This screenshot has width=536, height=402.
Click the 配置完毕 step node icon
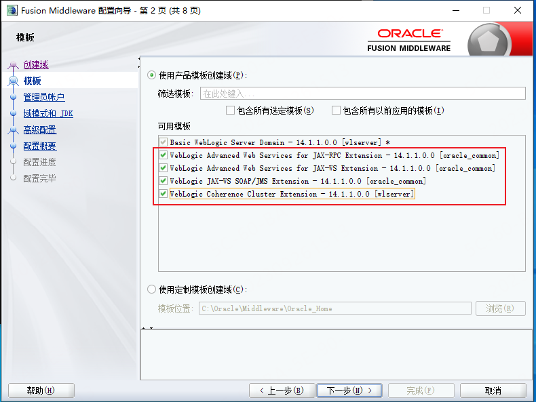(x=14, y=178)
